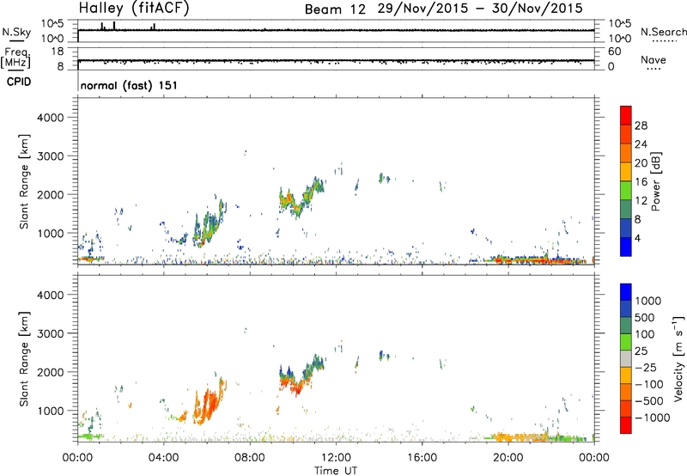Click the '4000' tick of the power panel
The width and height of the screenshot is (687, 476).
tap(51, 118)
